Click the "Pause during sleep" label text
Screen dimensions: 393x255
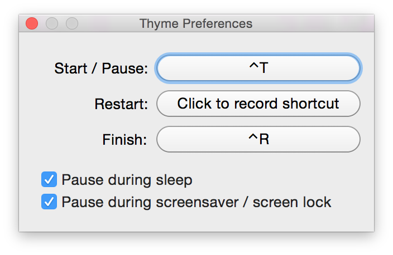[x=127, y=180]
